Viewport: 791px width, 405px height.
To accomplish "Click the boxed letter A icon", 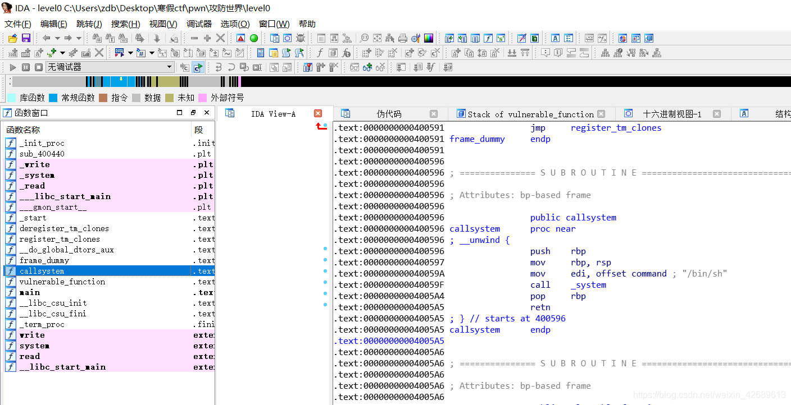I will (x=555, y=38).
